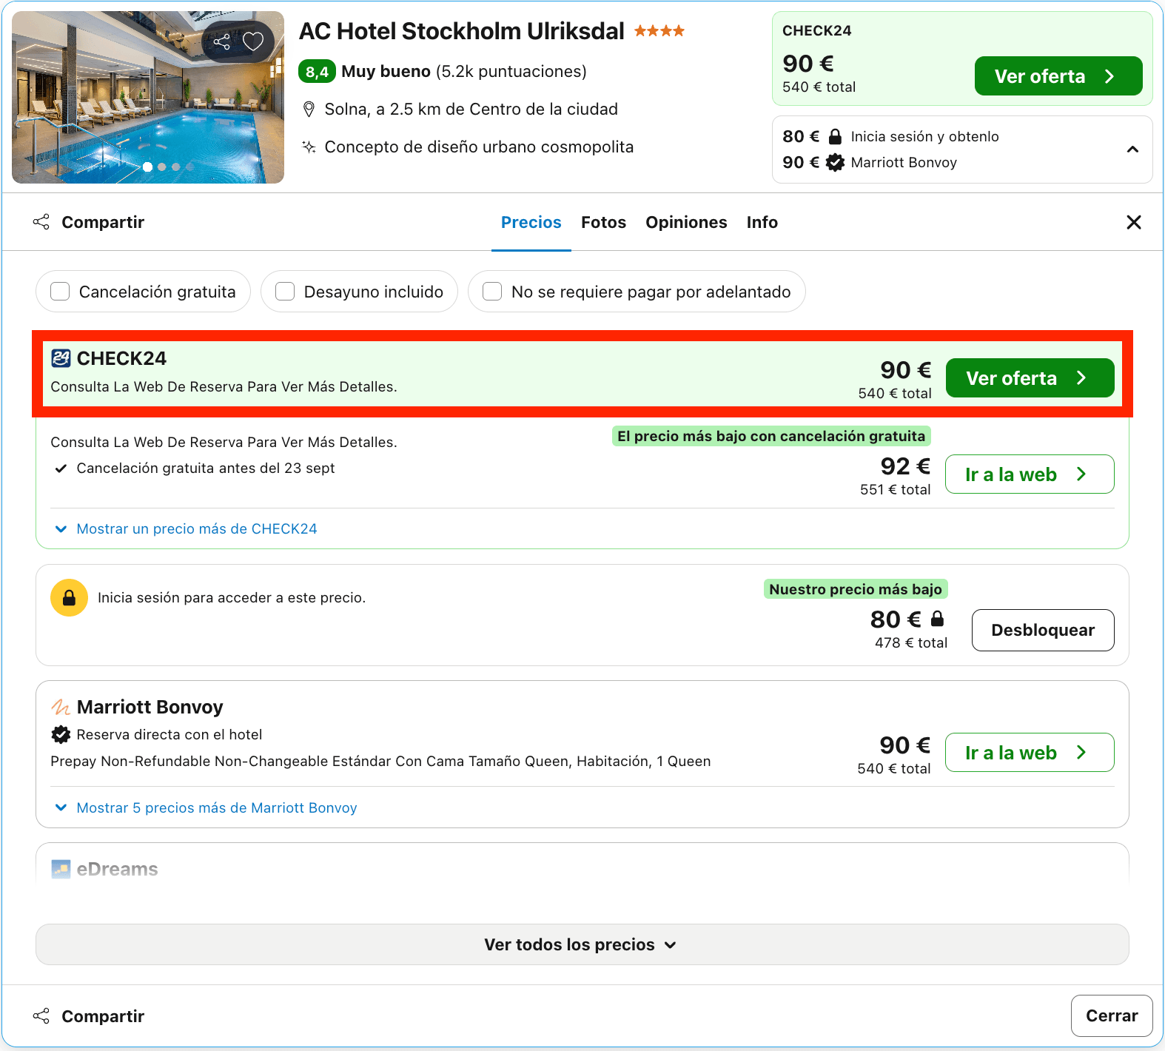
Task: Click Ir a la web for 92 € offer
Action: pos(1030,474)
